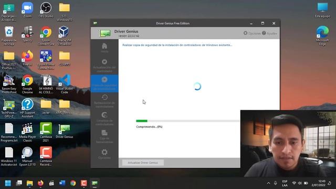Click the microphone icon in system tray
Viewport: 336px width, 189px height.
click(276, 183)
